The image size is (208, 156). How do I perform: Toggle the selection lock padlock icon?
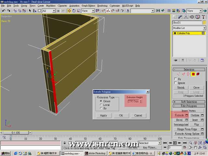pos(64,143)
